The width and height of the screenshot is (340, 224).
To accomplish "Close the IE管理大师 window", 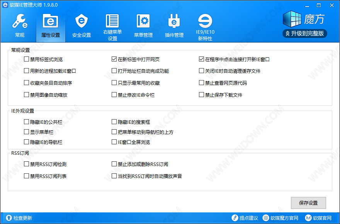I will pyautogui.click(x=332, y=5).
